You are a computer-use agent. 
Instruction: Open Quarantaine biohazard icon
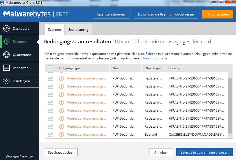pos(6,55)
